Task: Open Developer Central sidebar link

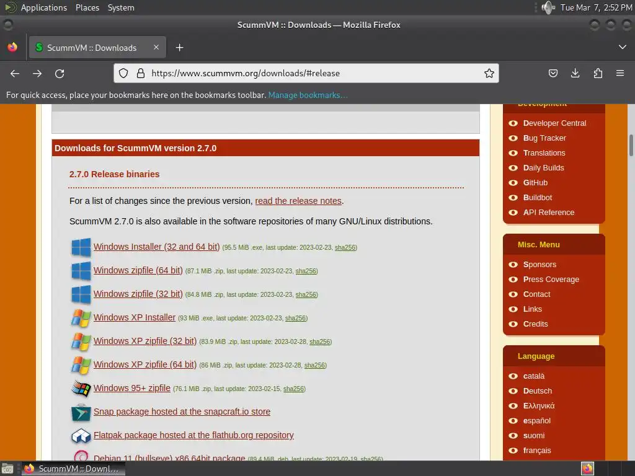Action: point(554,123)
